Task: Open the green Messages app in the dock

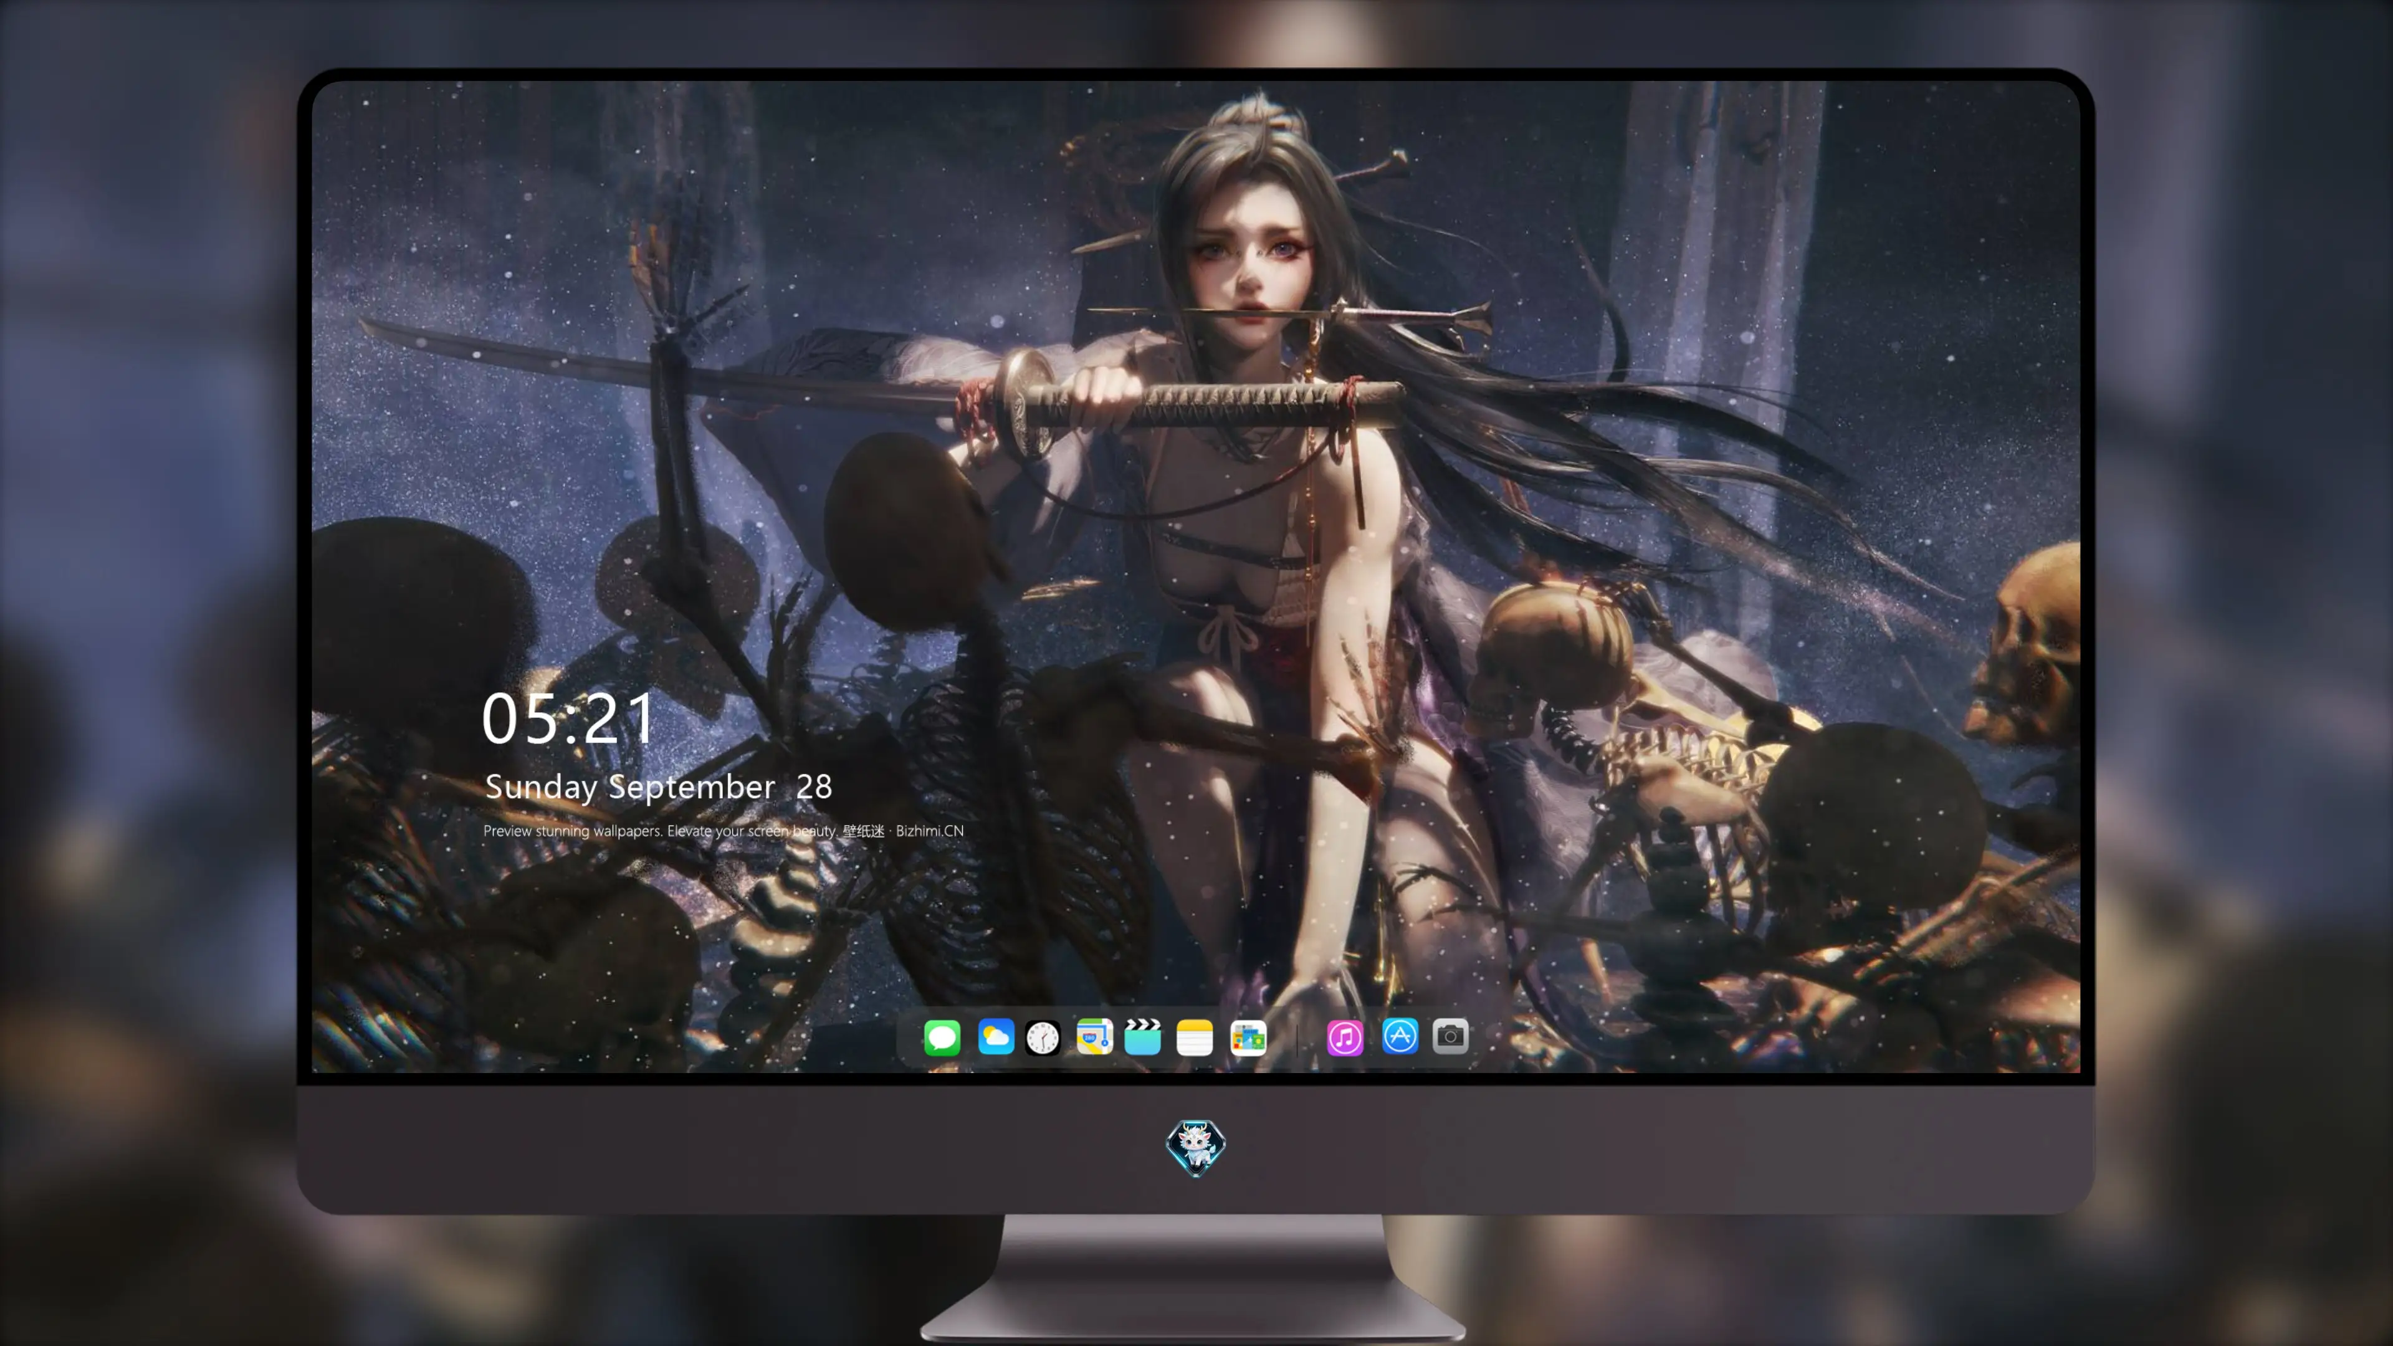Action: pos(942,1037)
